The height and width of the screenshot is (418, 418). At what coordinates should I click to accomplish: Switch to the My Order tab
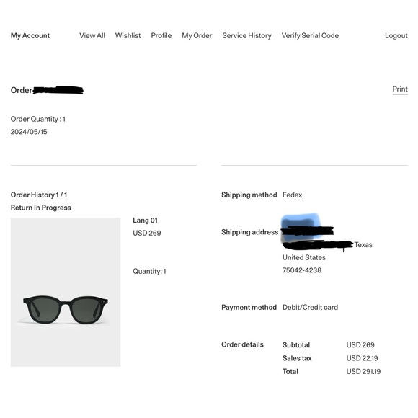(x=197, y=36)
